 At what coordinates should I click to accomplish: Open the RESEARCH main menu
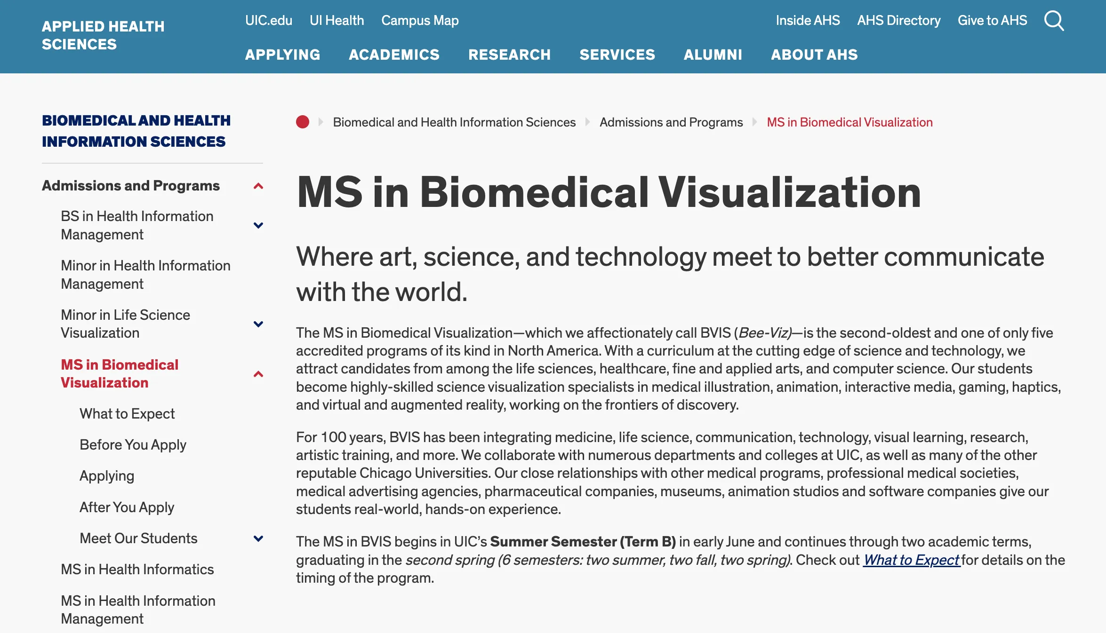pyautogui.click(x=509, y=55)
